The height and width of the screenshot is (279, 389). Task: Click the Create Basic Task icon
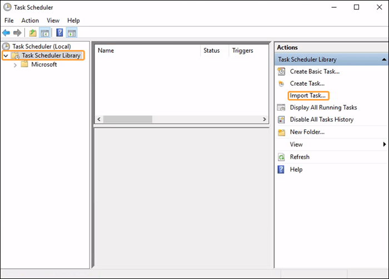[x=281, y=72]
